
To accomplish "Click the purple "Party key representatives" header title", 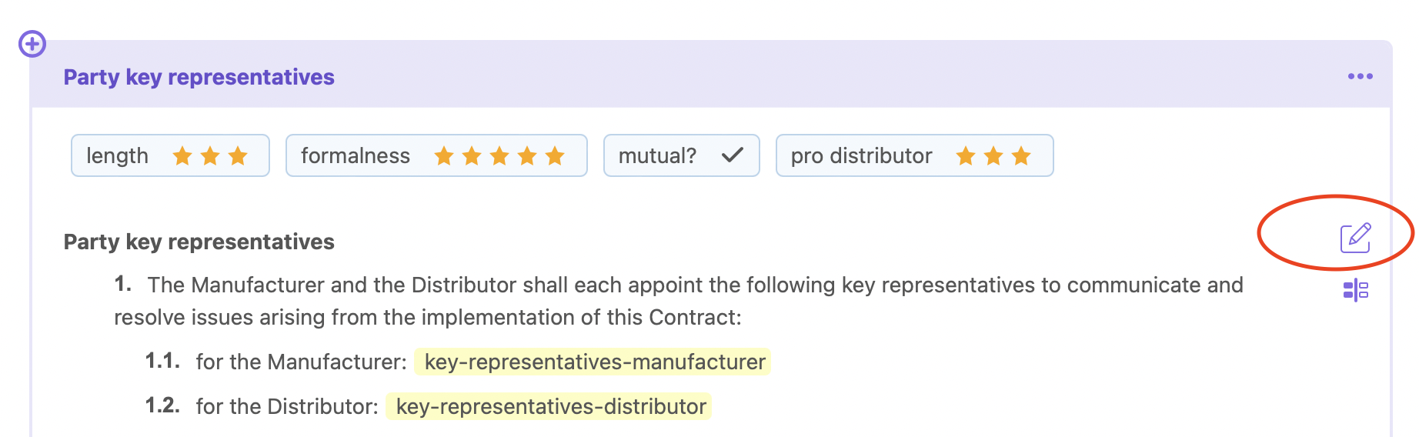I will pos(199,77).
